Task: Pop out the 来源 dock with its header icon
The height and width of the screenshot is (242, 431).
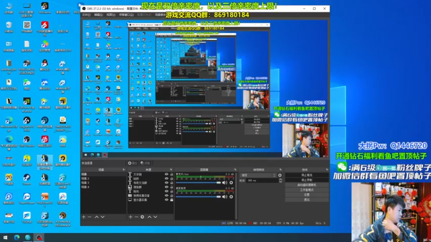Action: point(171,169)
